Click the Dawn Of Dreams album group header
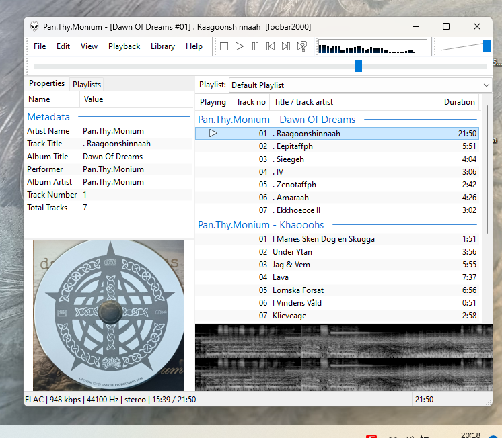Image resolution: width=502 pixels, height=438 pixels. 337,120
